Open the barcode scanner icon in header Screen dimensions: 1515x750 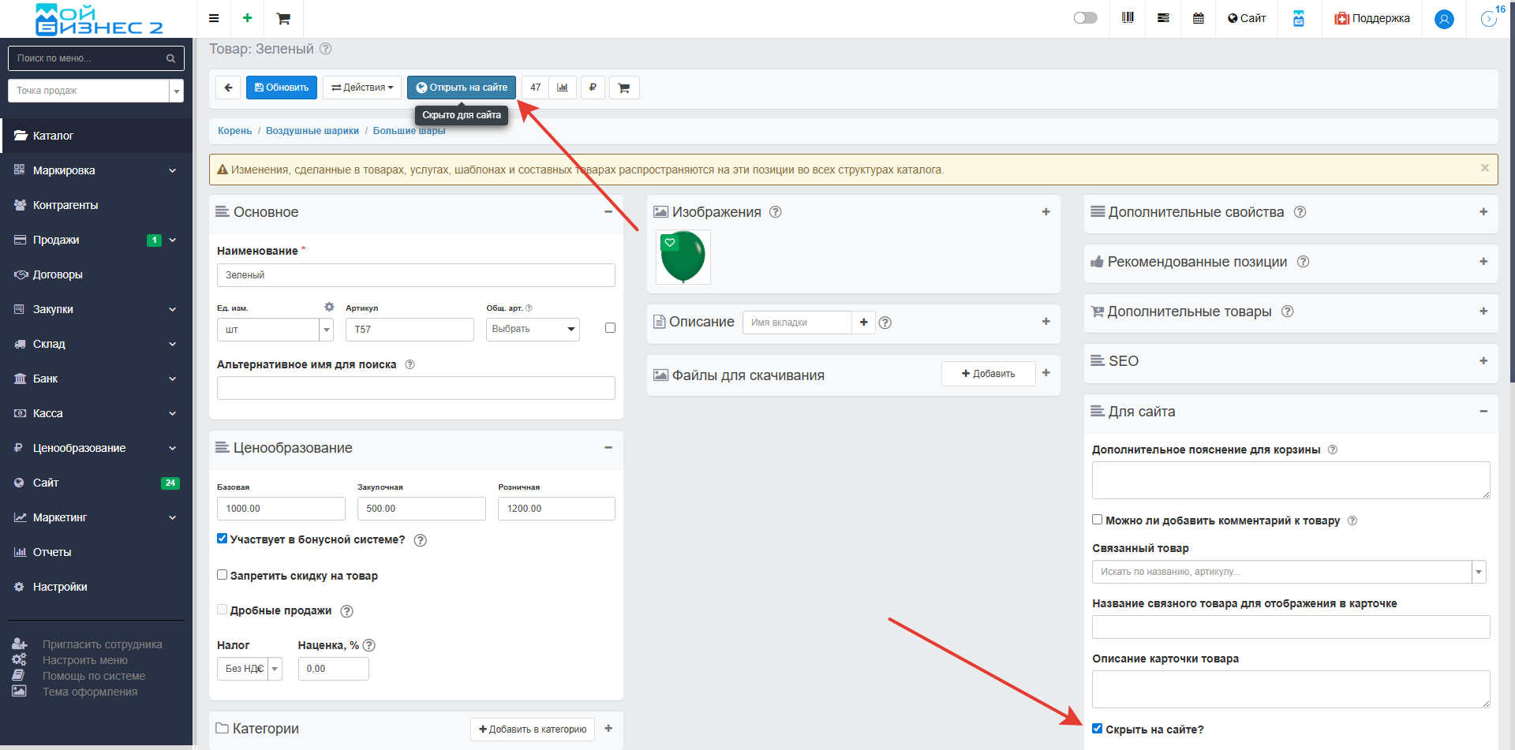pos(1128,18)
